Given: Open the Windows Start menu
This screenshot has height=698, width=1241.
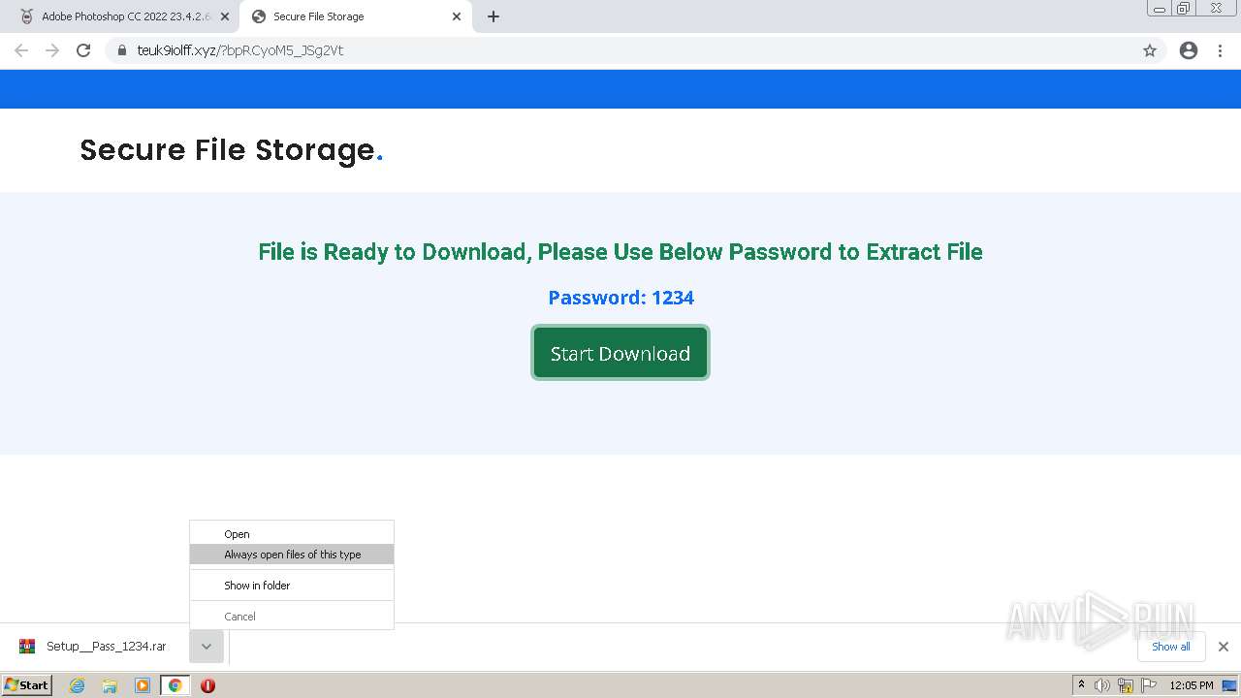Looking at the screenshot, I should click(27, 685).
